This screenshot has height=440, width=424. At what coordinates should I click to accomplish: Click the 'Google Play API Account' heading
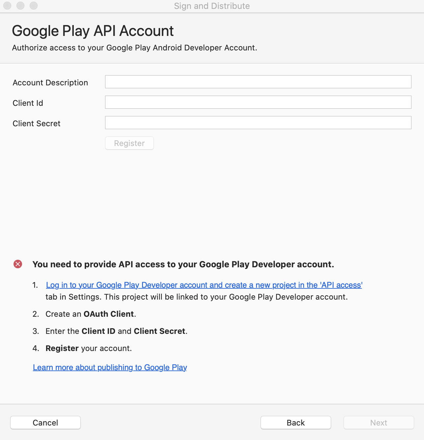tap(93, 31)
